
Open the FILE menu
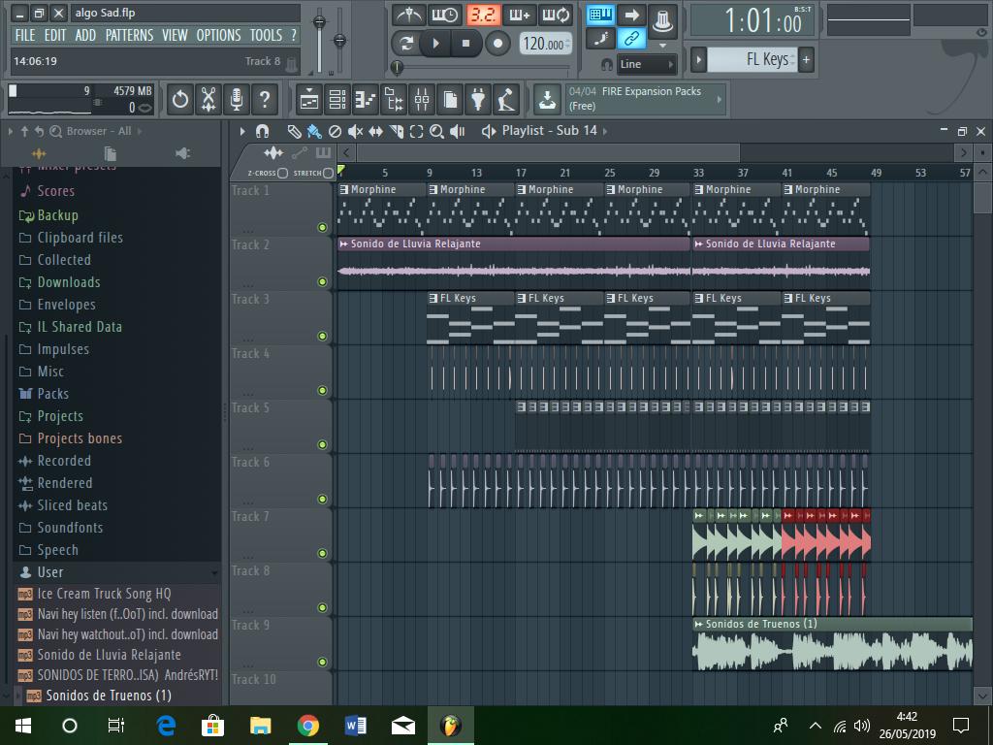[25, 35]
